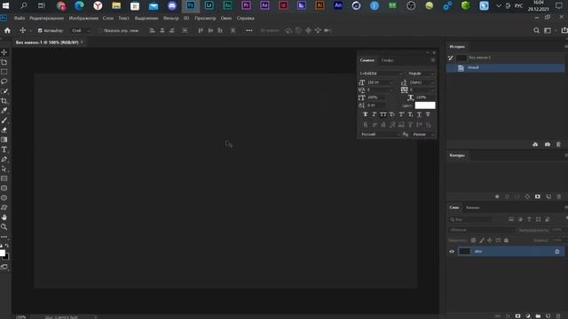Viewport: 568px width, 319px height.
Task: Create new group folder icon in Layers panel
Action: (539, 316)
